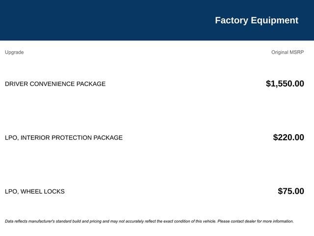Image resolution: width=314 pixels, height=236 pixels.
Task: Click the word DRIVER in the first row
Action: [x=16, y=84]
